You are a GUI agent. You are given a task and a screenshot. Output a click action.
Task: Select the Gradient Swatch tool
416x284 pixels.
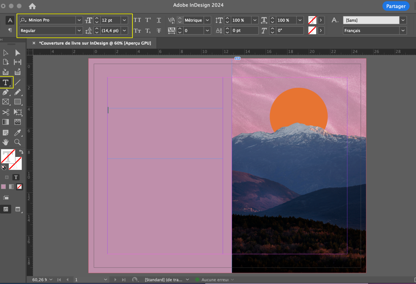click(x=6, y=122)
